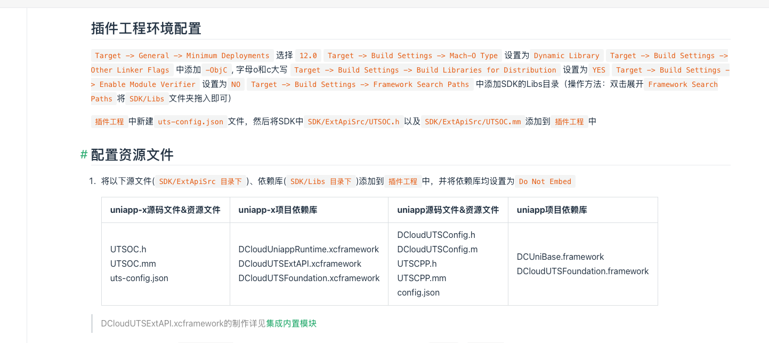Click UTSOC.mm in the first table column
The image size is (769, 343).
[133, 264]
